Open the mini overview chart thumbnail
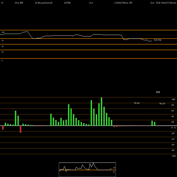 coord(87,170)
